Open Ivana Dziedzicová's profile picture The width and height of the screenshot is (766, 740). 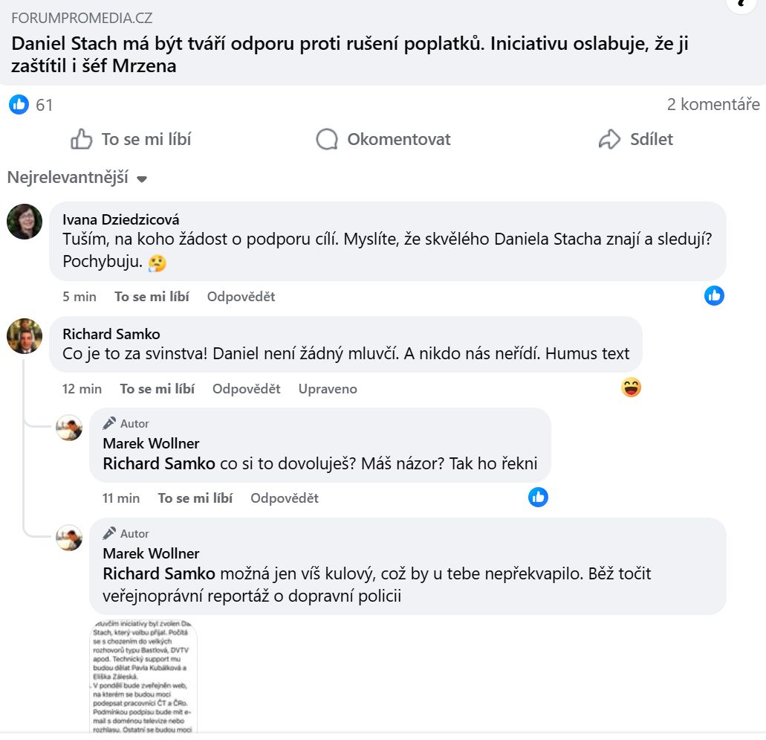25,221
